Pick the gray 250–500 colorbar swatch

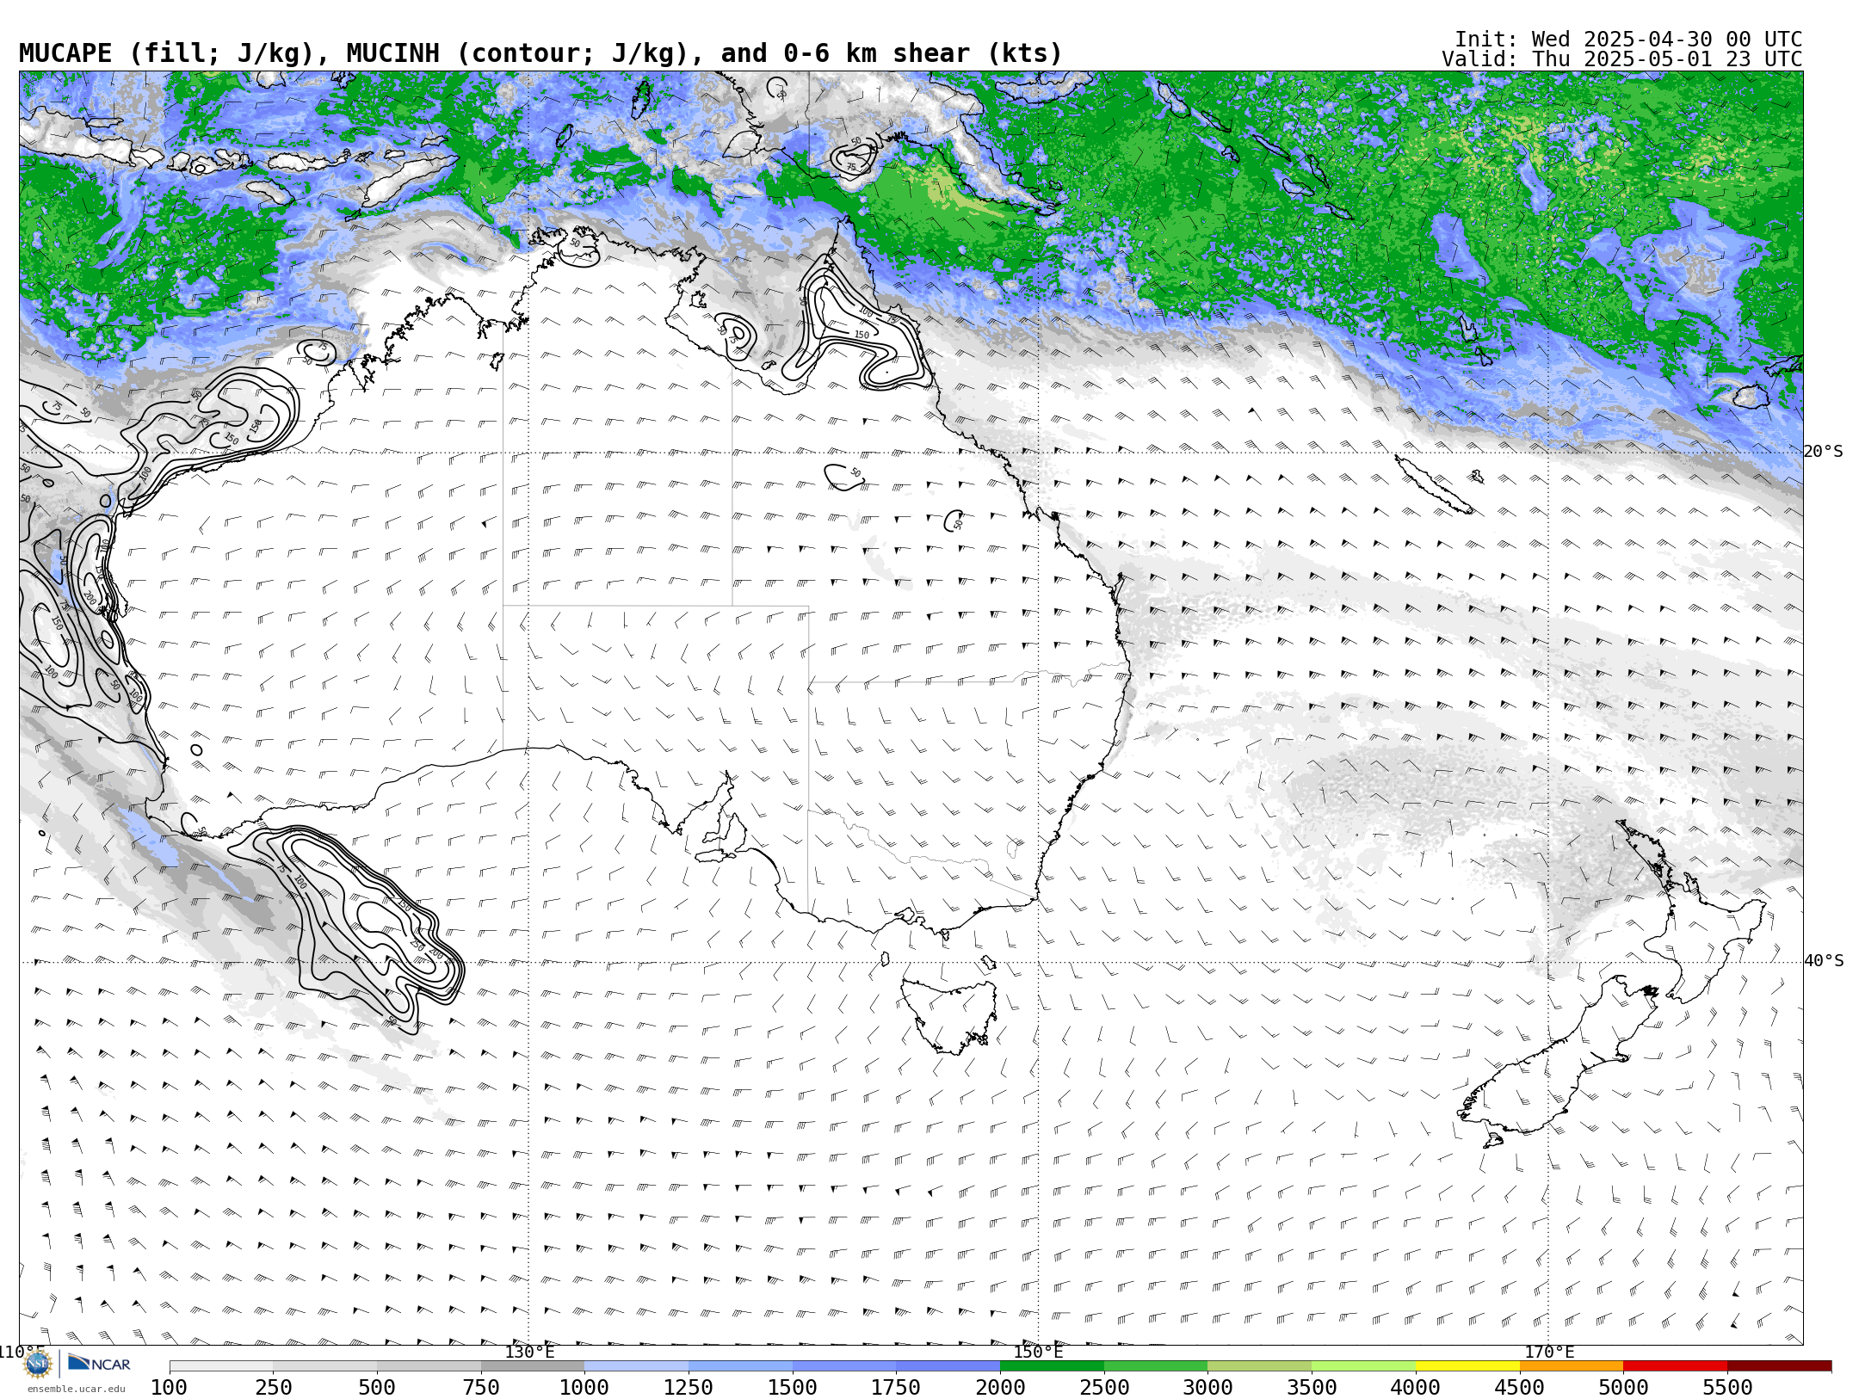[x=325, y=1366]
